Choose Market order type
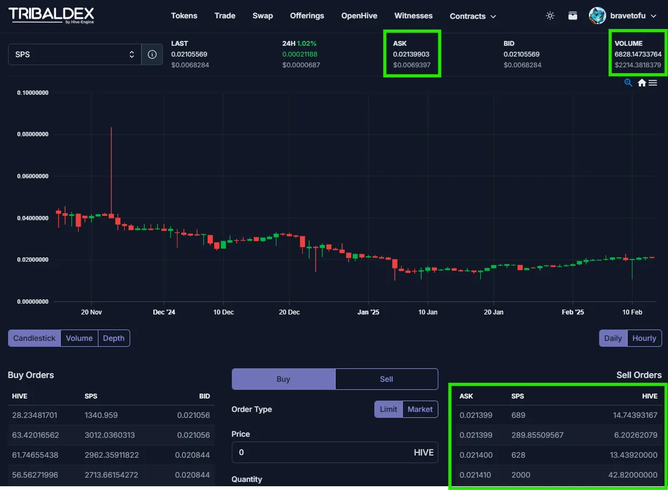The image size is (668, 490). (x=420, y=409)
